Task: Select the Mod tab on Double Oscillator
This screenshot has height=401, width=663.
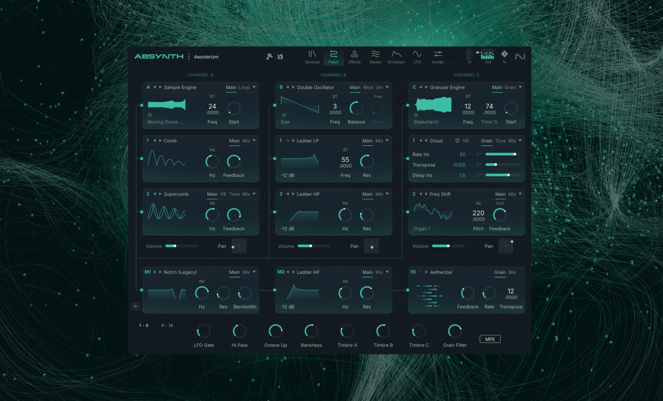Action: (x=368, y=87)
